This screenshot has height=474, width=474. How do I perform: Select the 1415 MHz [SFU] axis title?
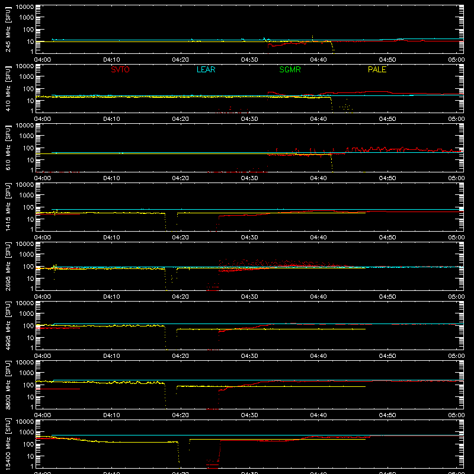8,207
